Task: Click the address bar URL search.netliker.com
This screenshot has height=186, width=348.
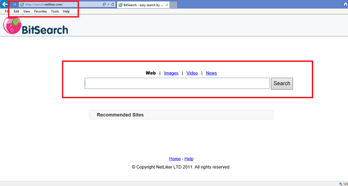Action: coord(44,4)
